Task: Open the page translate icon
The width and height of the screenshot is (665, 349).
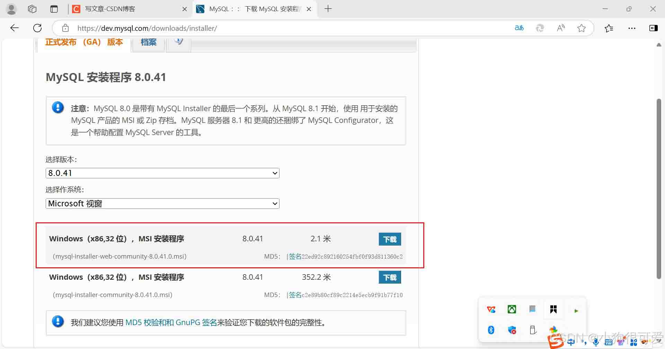Action: coord(519,28)
